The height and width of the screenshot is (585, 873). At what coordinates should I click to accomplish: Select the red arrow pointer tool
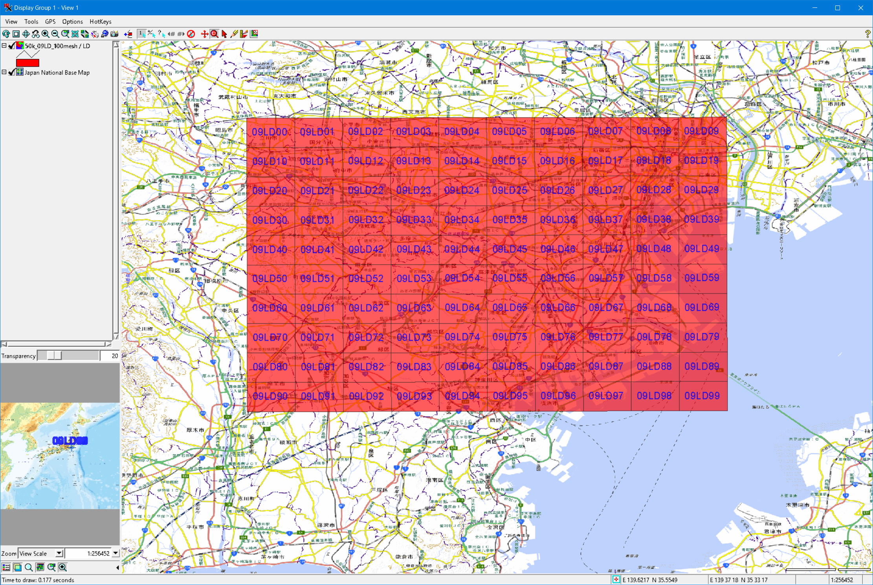[x=224, y=34]
